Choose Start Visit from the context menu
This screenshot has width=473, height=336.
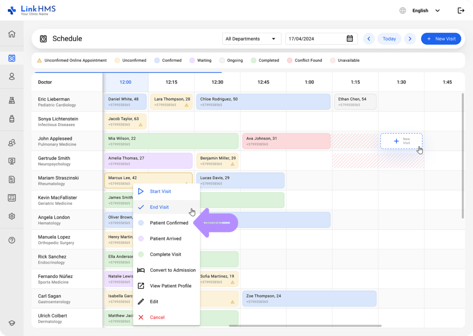coord(166,192)
